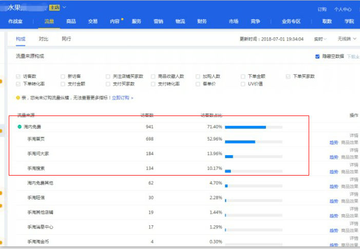Go to the 竞争 navigation item
Viewport: 360px width, 249px height.
pyautogui.click(x=255, y=22)
